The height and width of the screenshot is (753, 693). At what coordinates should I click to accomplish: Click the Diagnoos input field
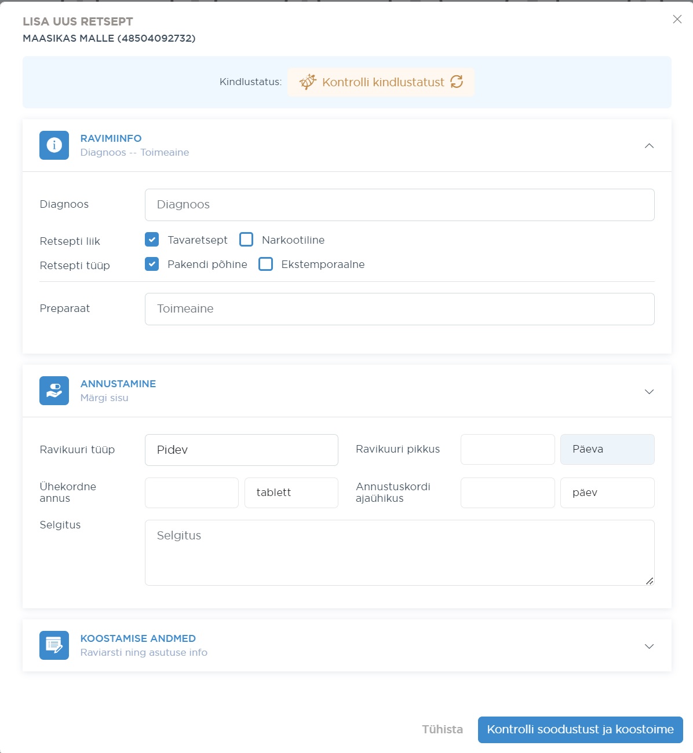399,205
